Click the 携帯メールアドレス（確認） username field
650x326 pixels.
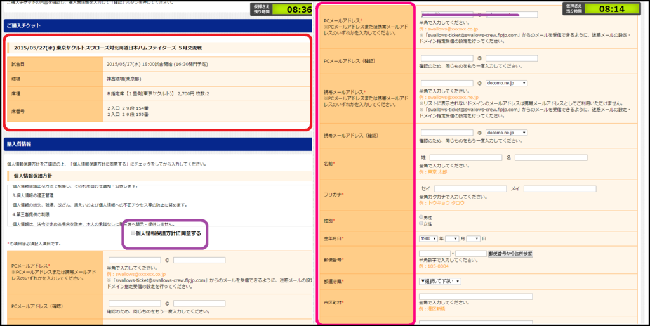[446, 133]
